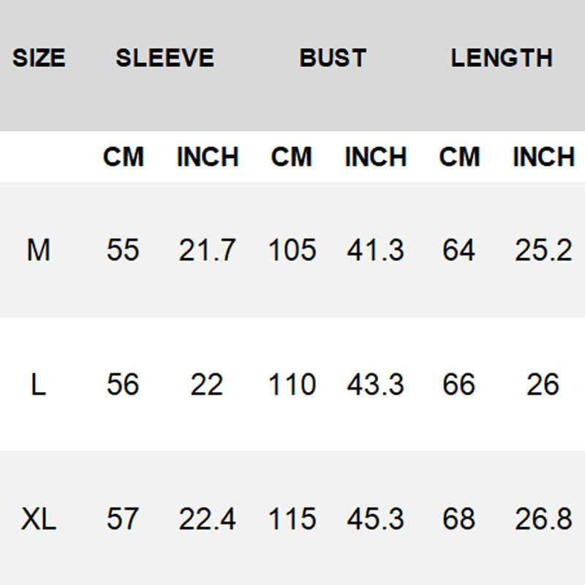Click the 25.2 length inch value
The height and width of the screenshot is (585, 585).
point(543,251)
